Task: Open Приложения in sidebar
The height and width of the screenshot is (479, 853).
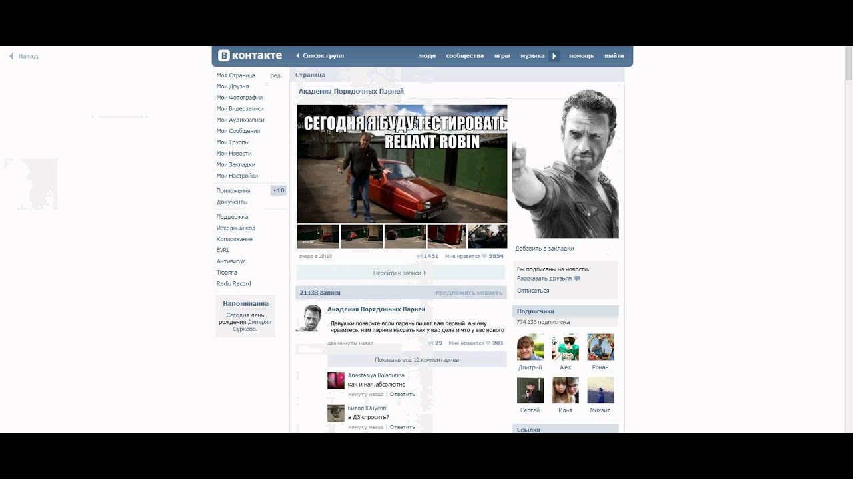Action: [x=233, y=191]
